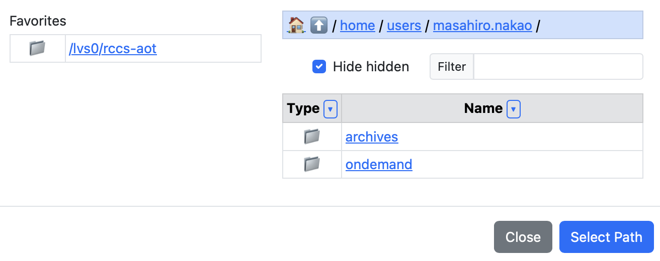Open the archives folder link
Image resolution: width=660 pixels, height=261 pixels.
pos(372,137)
